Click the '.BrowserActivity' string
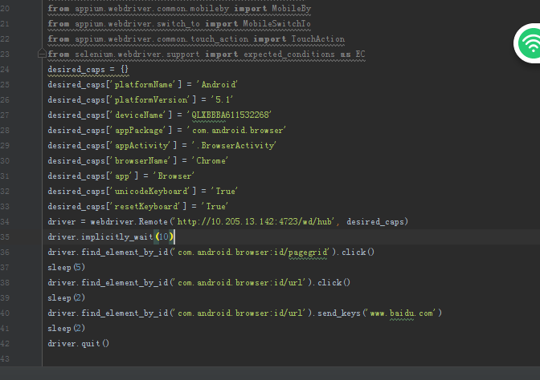The height and width of the screenshot is (380, 540). [x=236, y=145]
